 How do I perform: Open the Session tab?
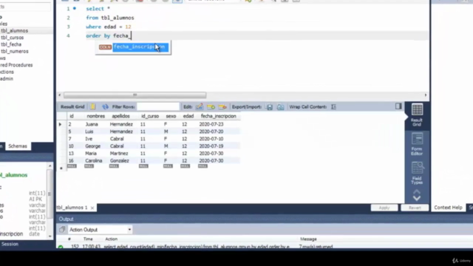pyautogui.click(x=10, y=244)
